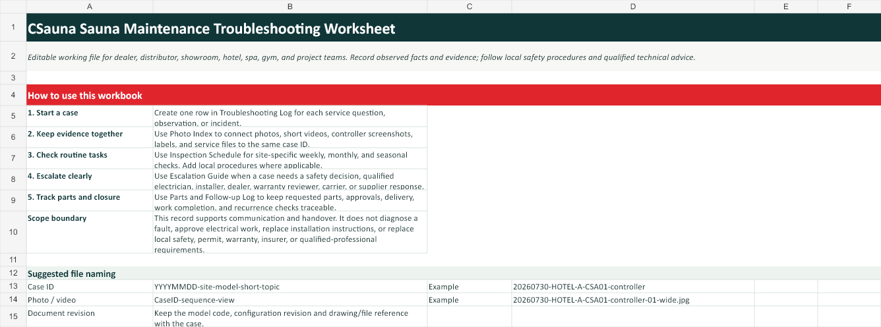This screenshot has height=327, width=881.
Task: Select row 11 header
Action: click(x=13, y=260)
